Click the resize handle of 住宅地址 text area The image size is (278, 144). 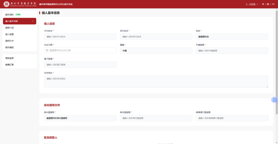pyautogui.click(x=267, y=87)
